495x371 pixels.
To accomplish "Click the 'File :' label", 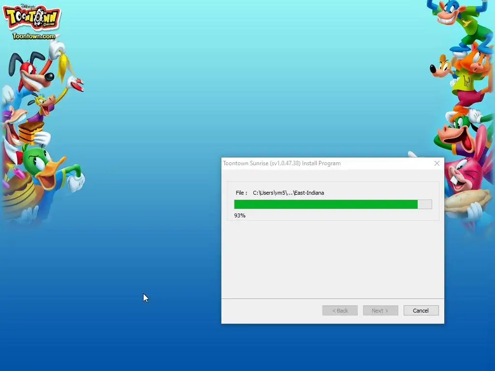I will pos(242,193).
